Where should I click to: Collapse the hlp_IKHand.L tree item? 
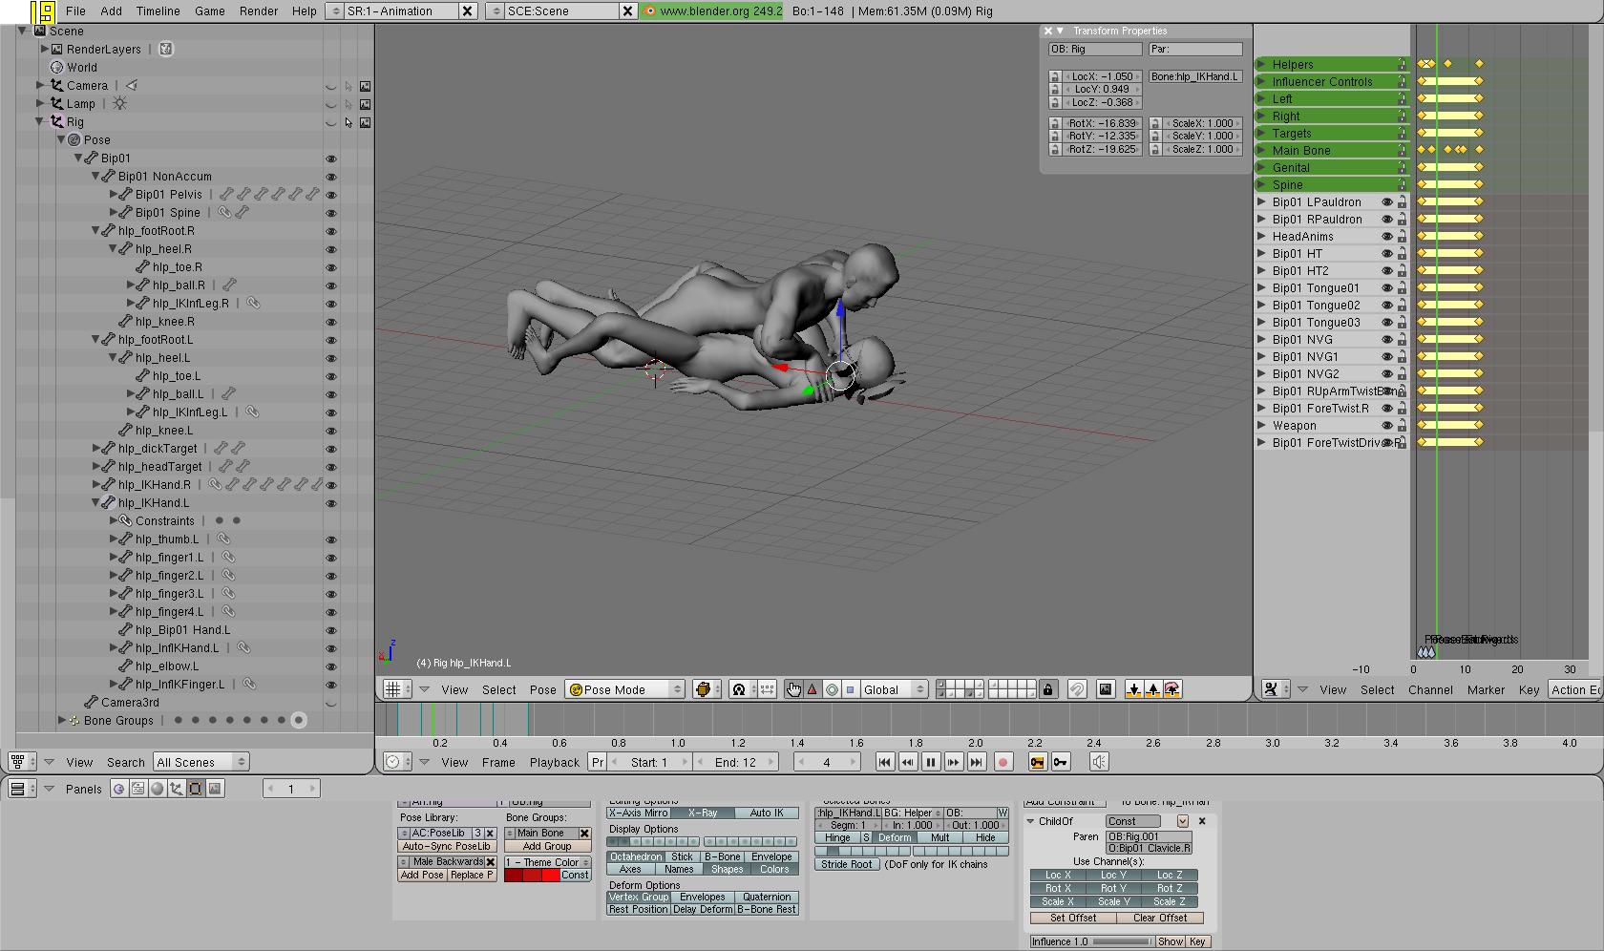[96, 502]
